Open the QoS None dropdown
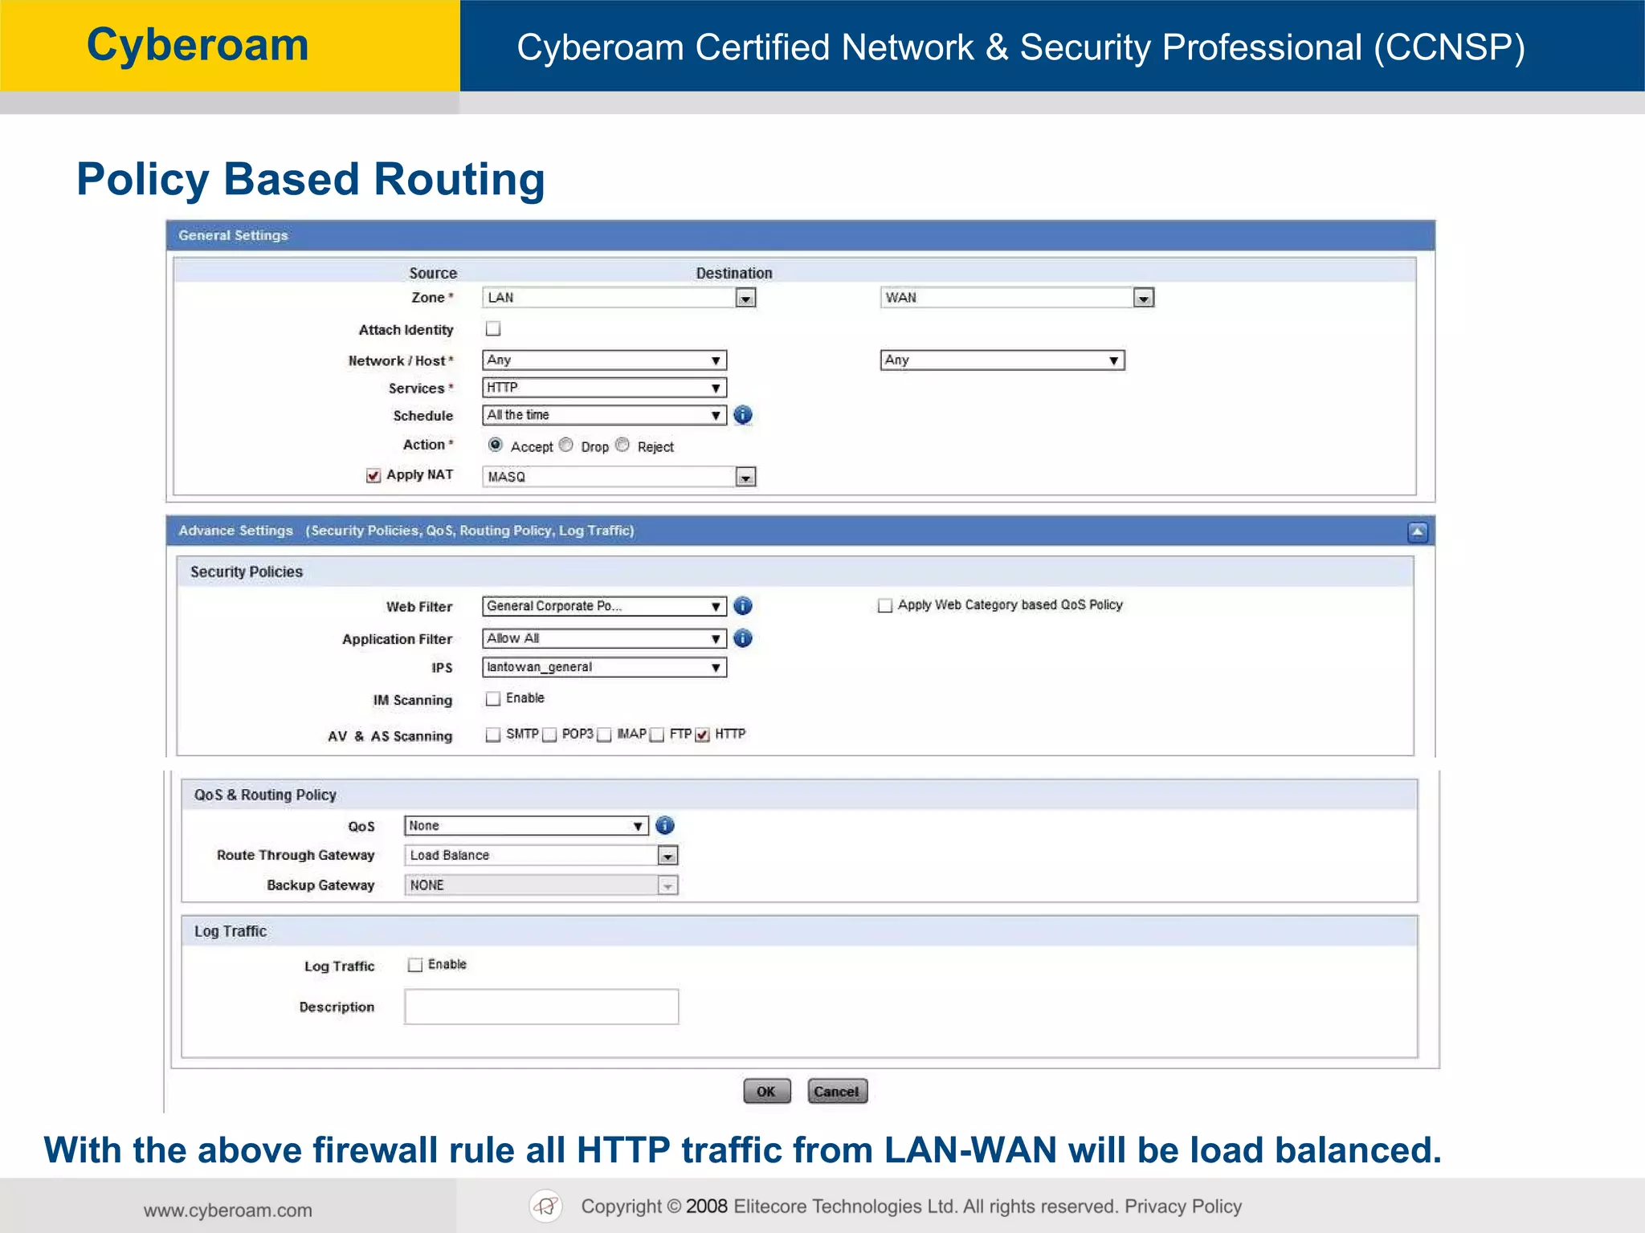1645x1233 pixels. pyautogui.click(x=526, y=825)
